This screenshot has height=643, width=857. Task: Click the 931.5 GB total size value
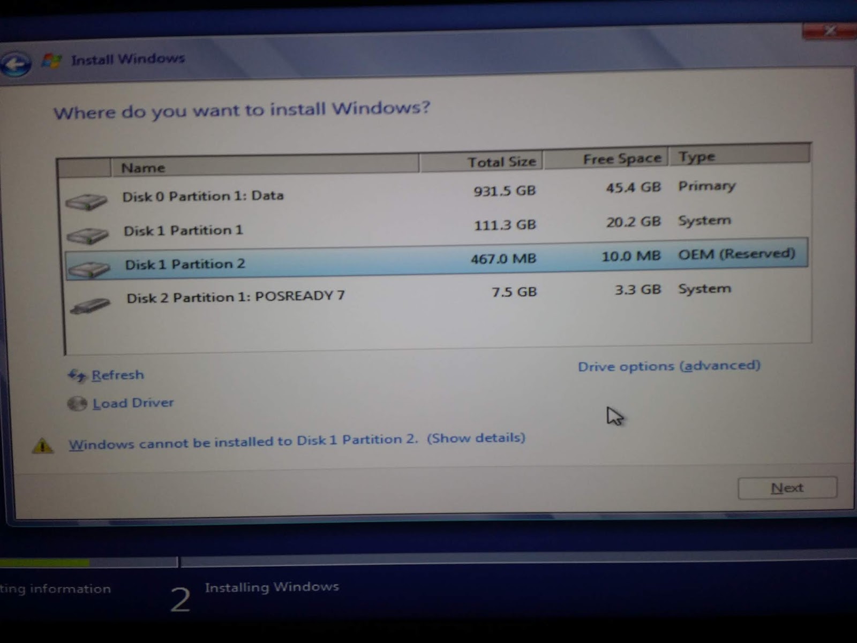coord(505,191)
